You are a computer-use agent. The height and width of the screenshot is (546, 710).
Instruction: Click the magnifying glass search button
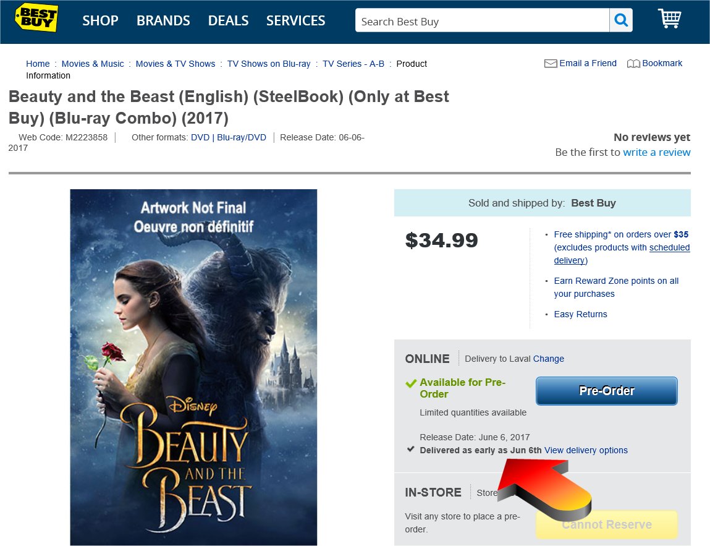tap(621, 20)
